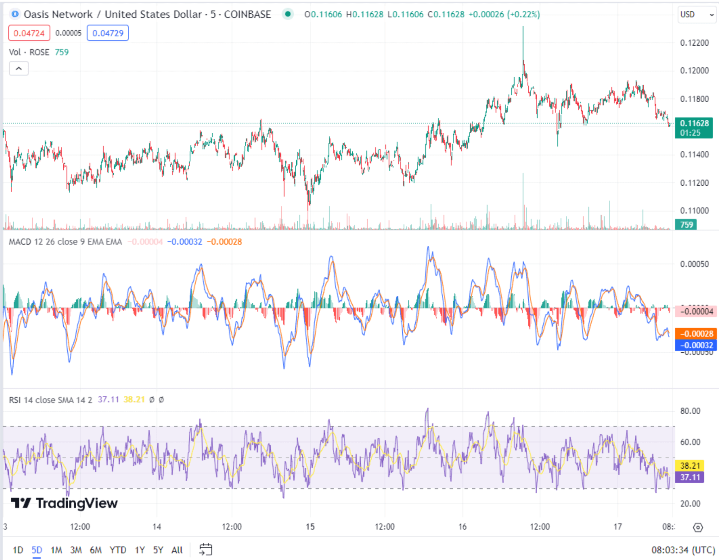Click the red sell price 0.04724 button
The width and height of the screenshot is (719, 560).
(29, 33)
